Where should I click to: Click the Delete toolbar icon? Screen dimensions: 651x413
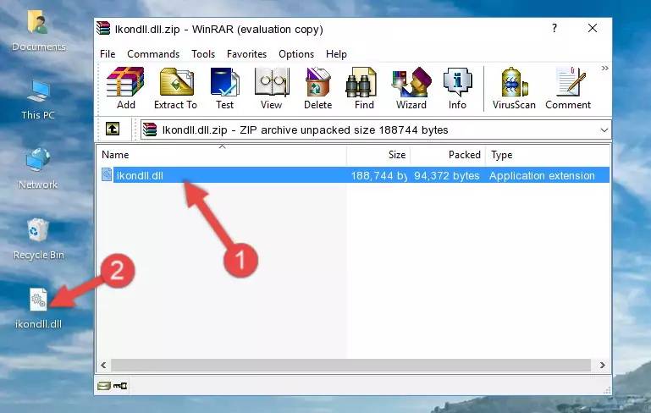318,88
